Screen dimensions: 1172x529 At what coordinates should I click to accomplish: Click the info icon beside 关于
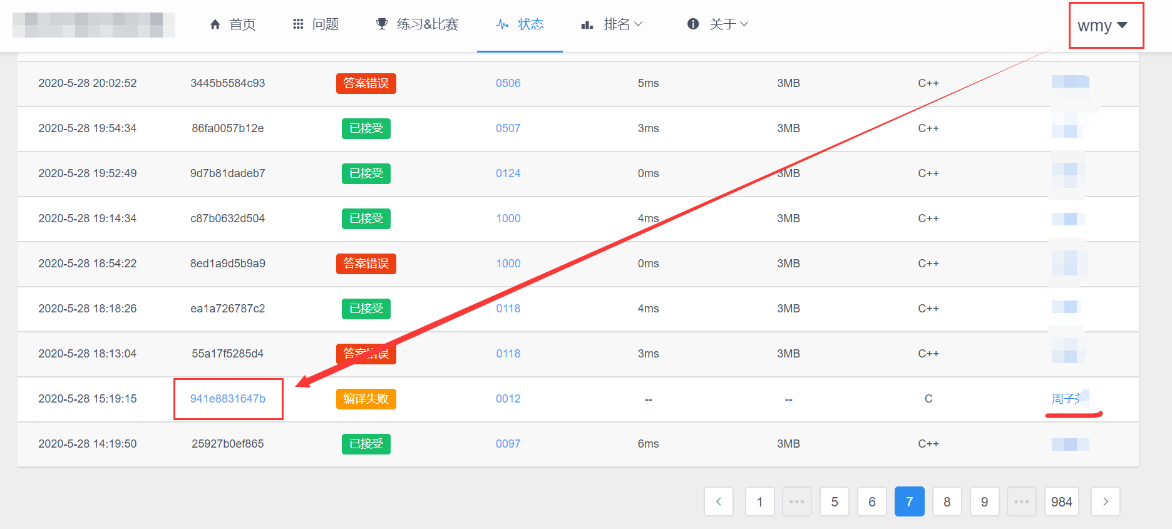tap(693, 24)
